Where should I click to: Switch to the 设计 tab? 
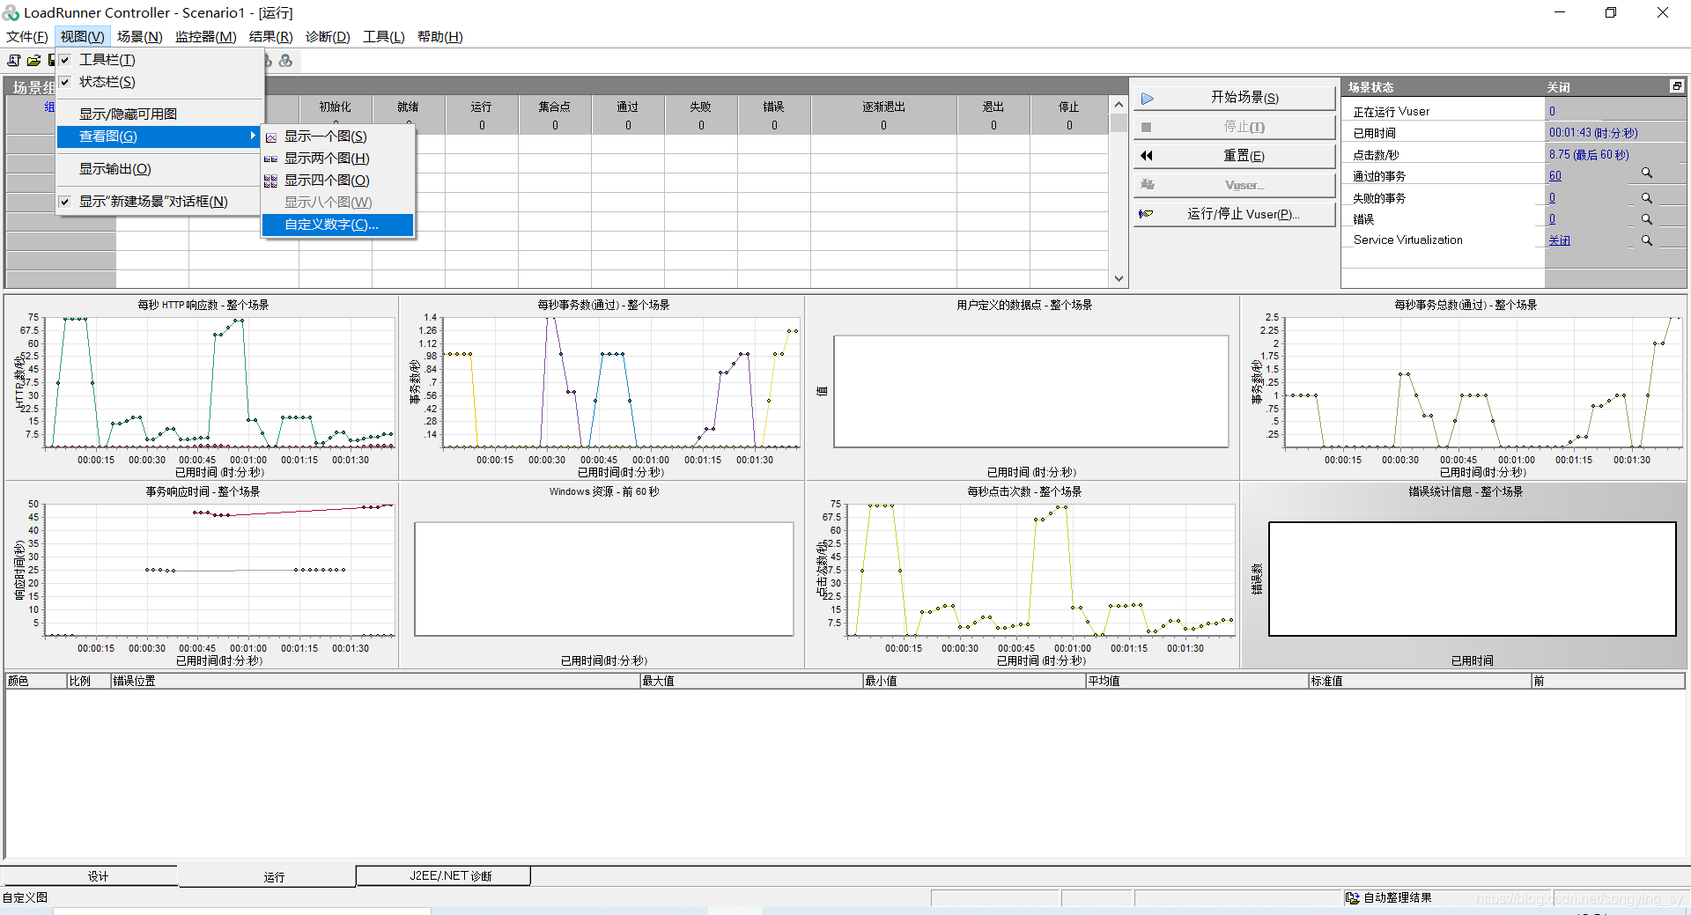(90, 876)
